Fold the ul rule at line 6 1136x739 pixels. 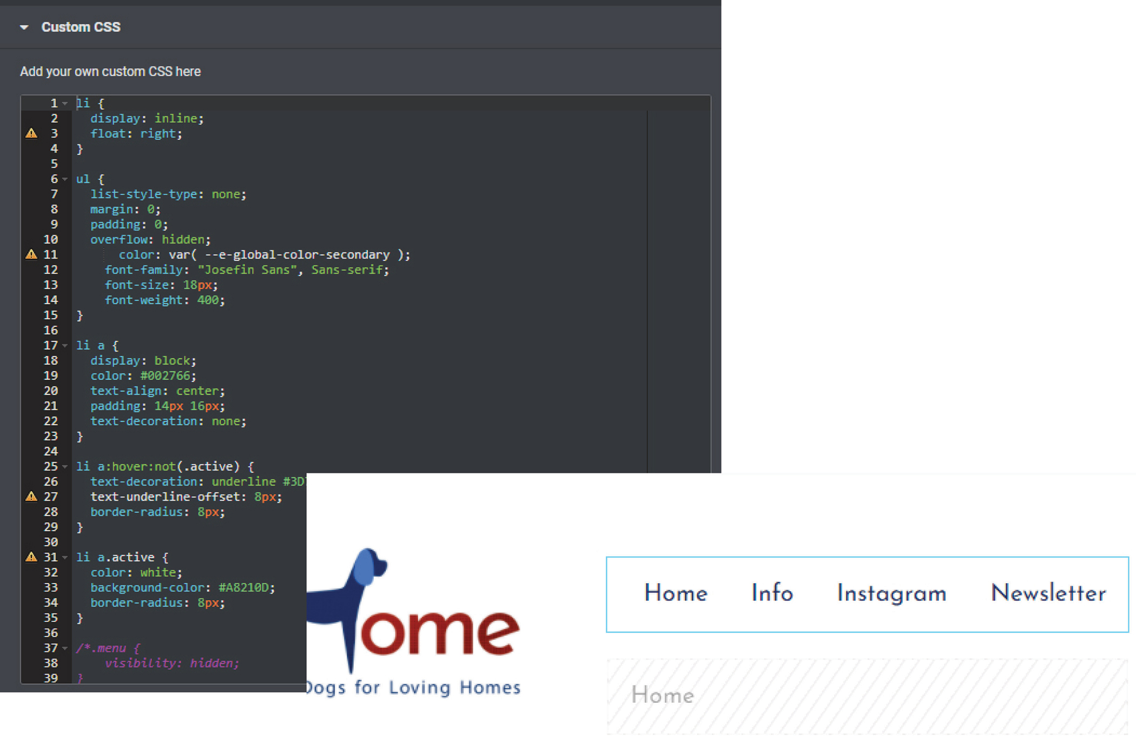[65, 179]
